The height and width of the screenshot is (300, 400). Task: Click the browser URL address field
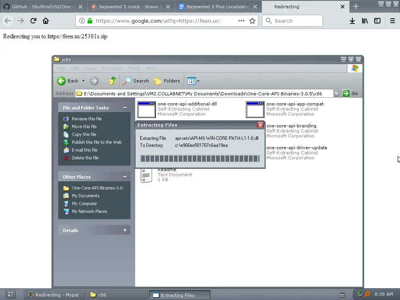[x=159, y=21]
